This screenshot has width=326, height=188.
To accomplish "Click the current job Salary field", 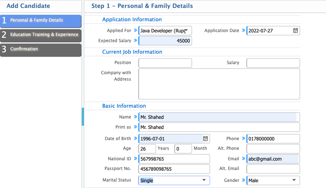I will click(273, 63).
